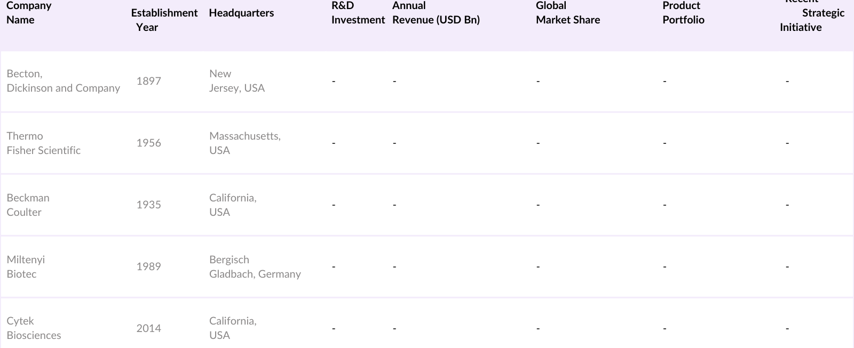Select the 1989 establishment year cell

coord(148,266)
